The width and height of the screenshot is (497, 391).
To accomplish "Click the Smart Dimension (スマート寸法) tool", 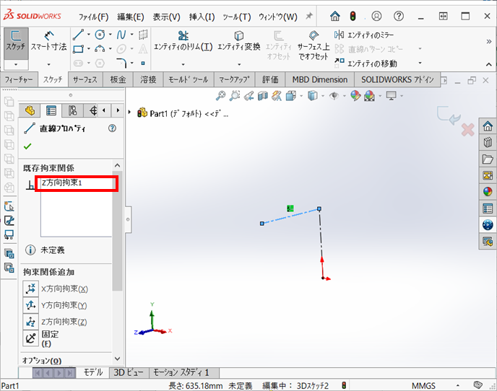I will coord(49,41).
